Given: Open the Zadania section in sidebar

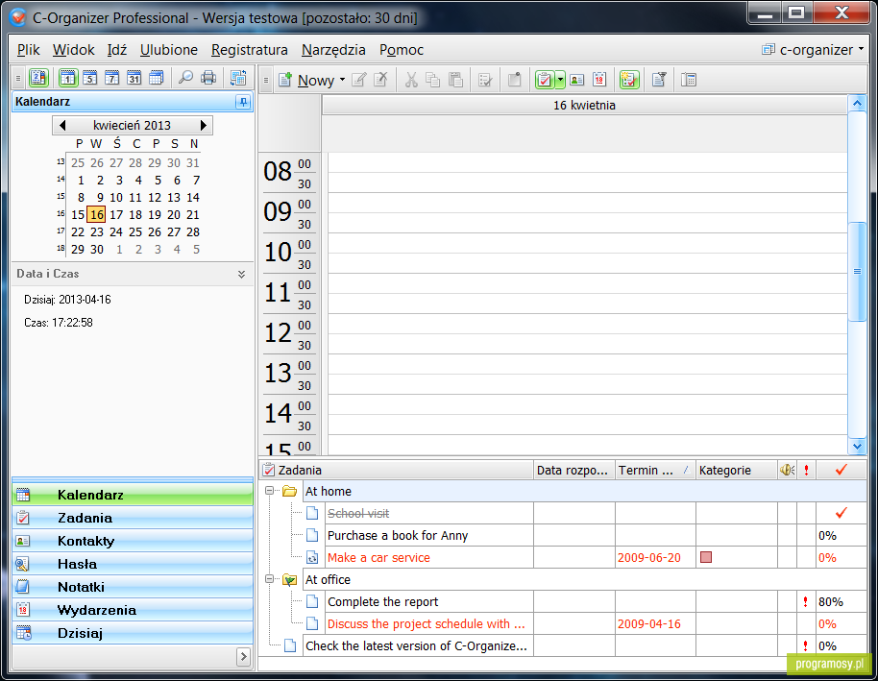Looking at the screenshot, I should pyautogui.click(x=133, y=518).
